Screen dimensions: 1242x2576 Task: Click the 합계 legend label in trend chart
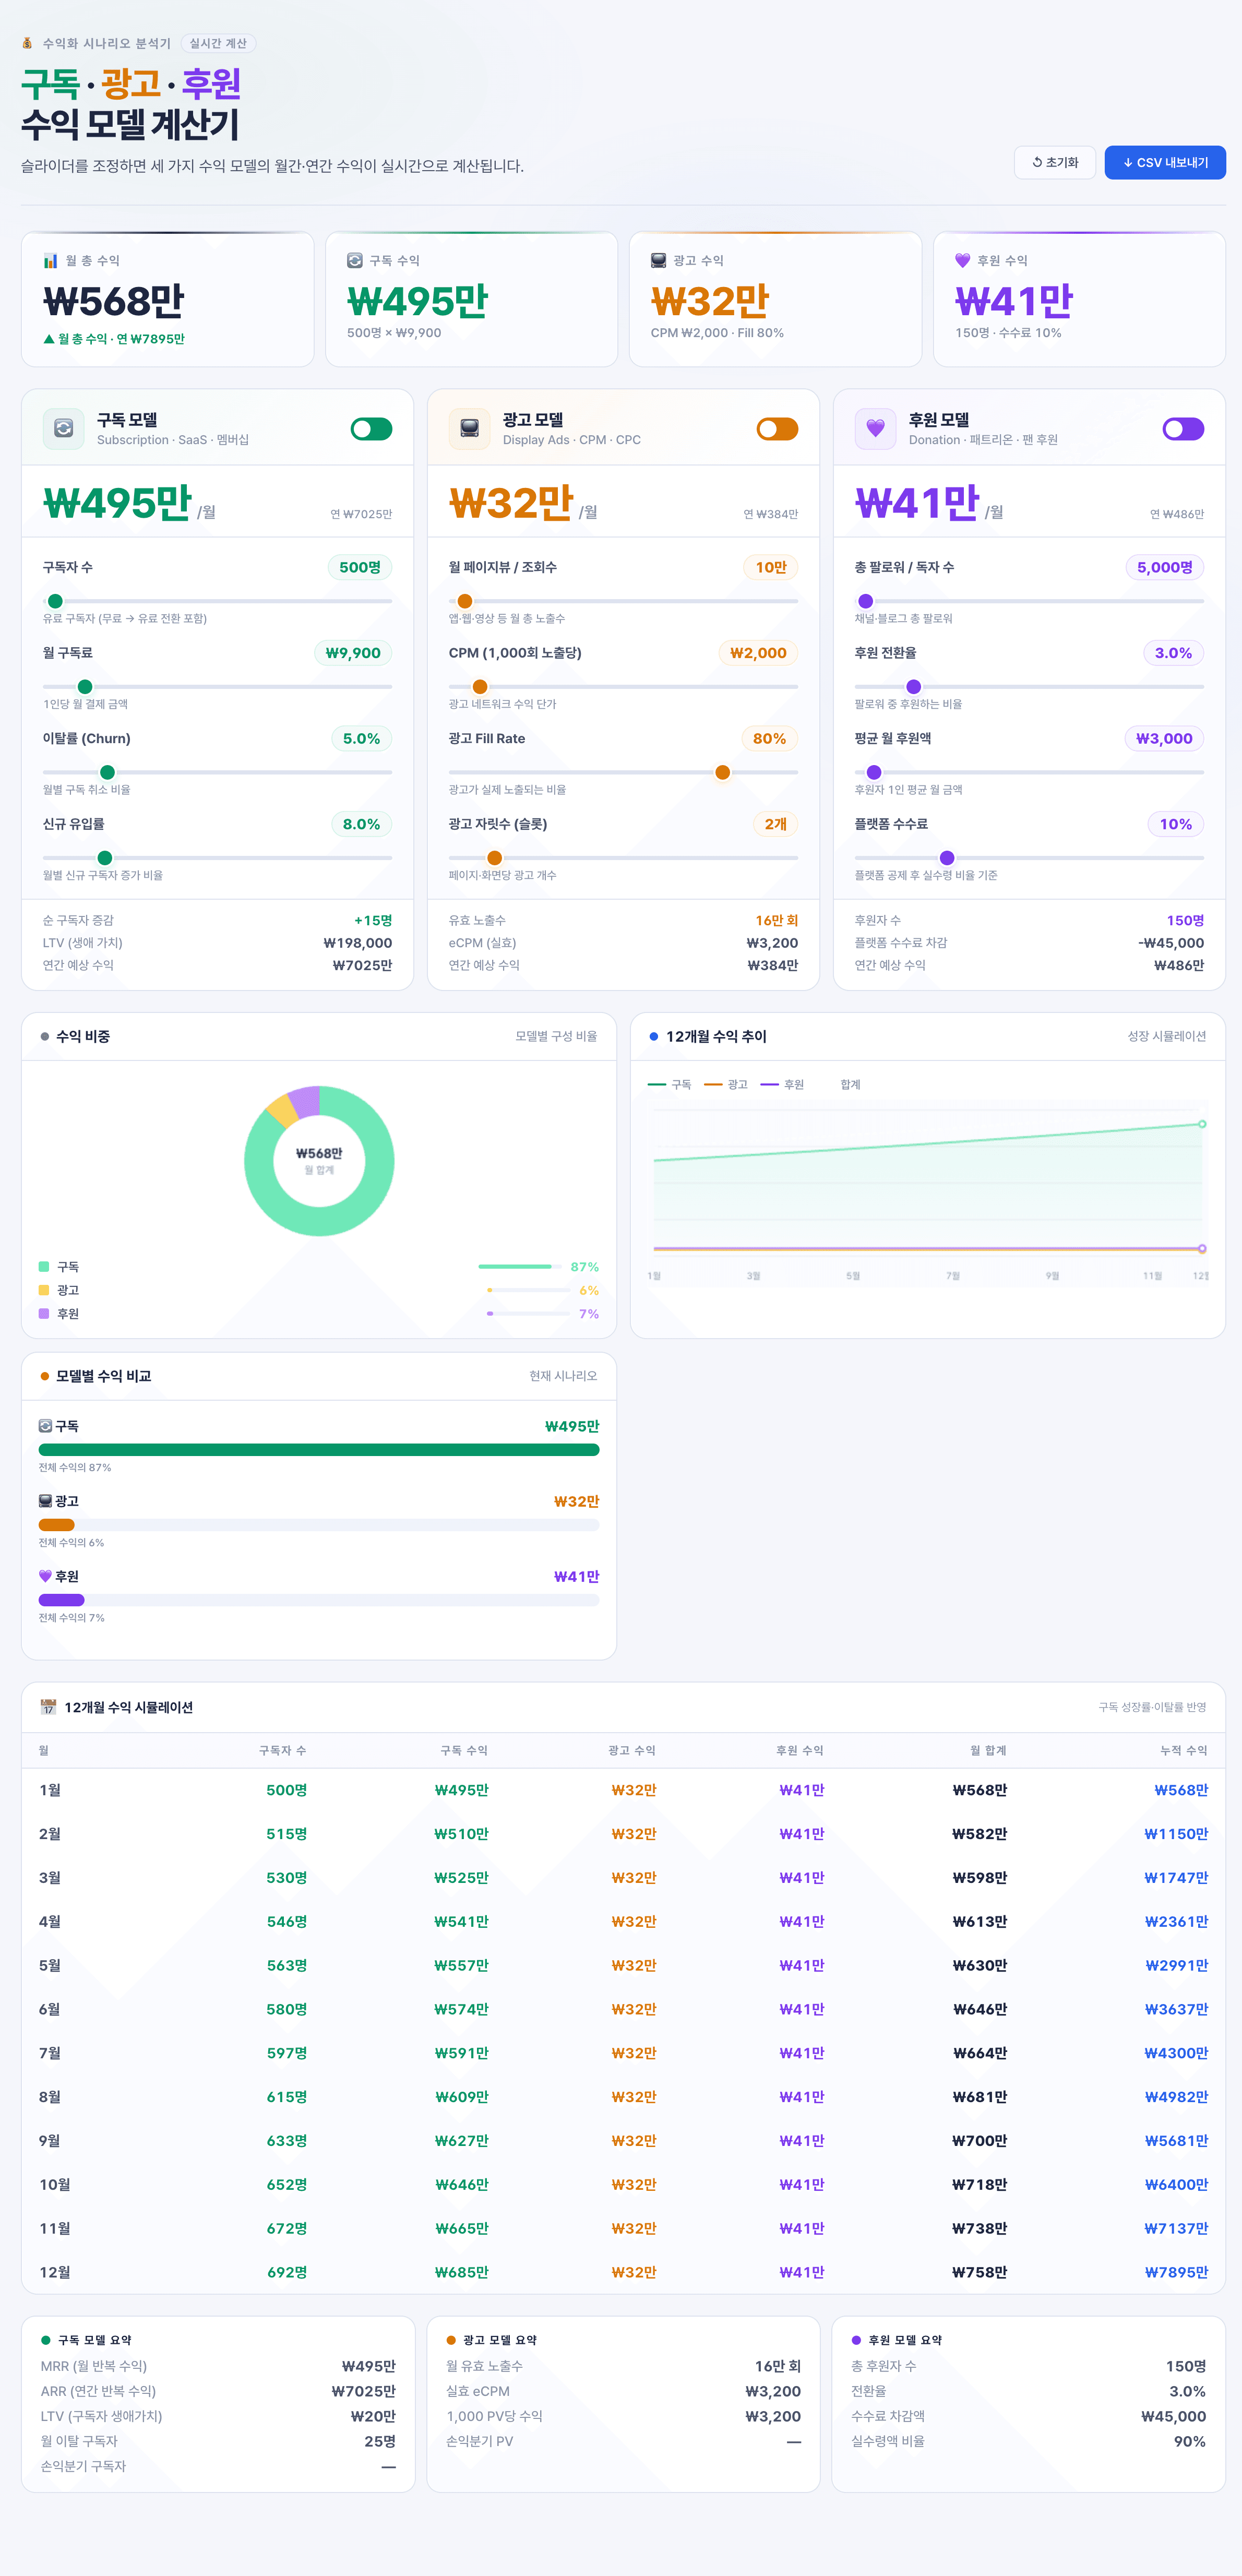click(x=850, y=1084)
